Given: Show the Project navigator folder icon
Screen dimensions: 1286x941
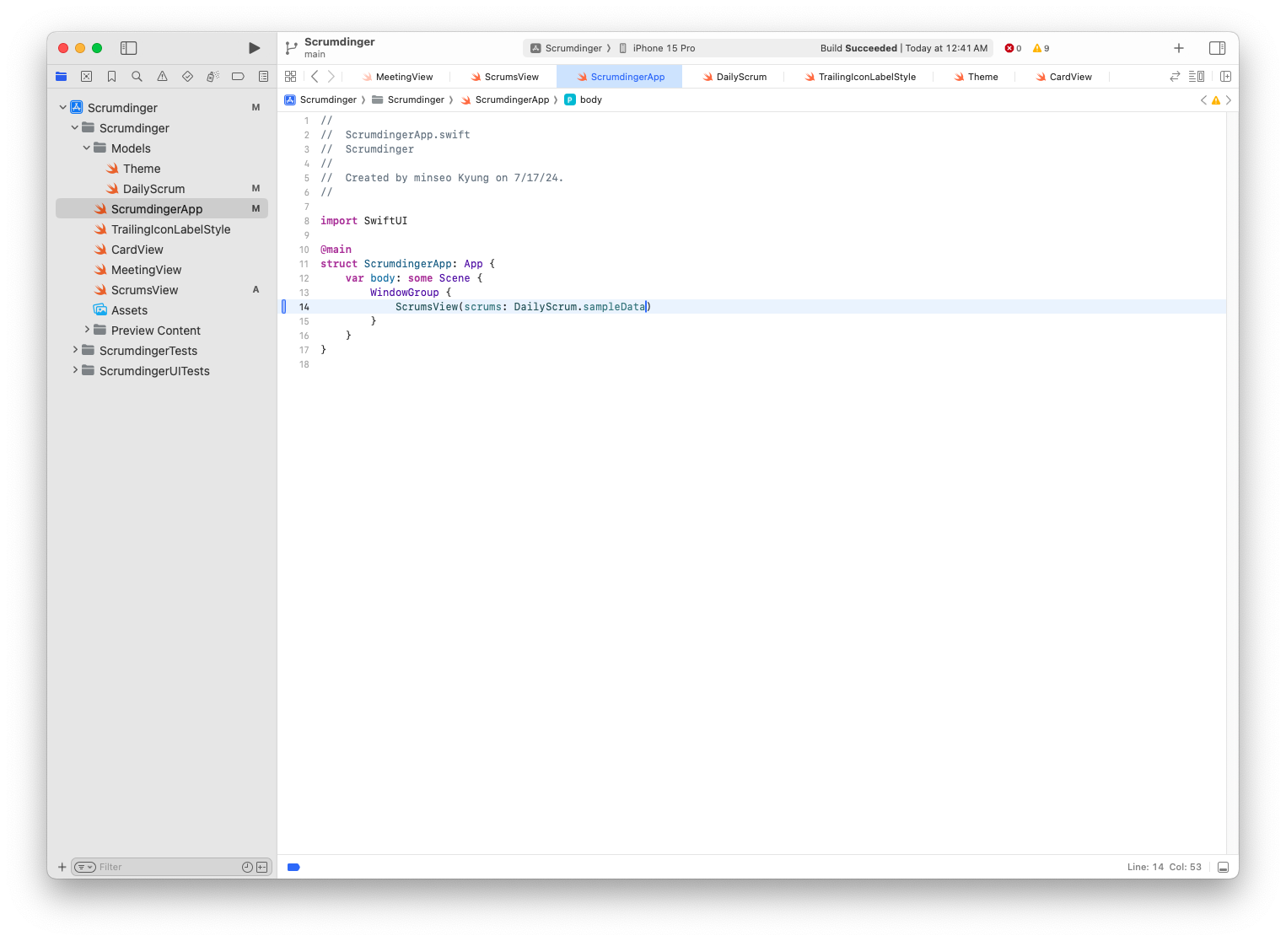Looking at the screenshot, I should tap(62, 77).
